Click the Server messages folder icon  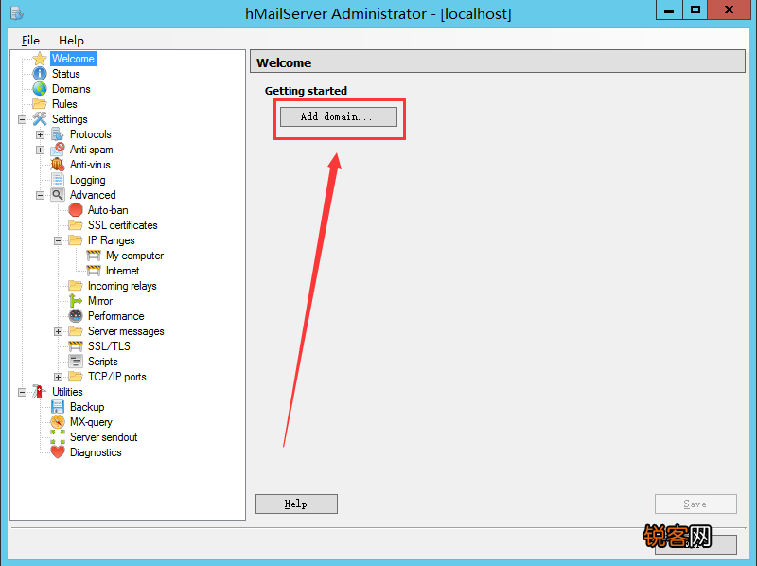click(x=76, y=331)
